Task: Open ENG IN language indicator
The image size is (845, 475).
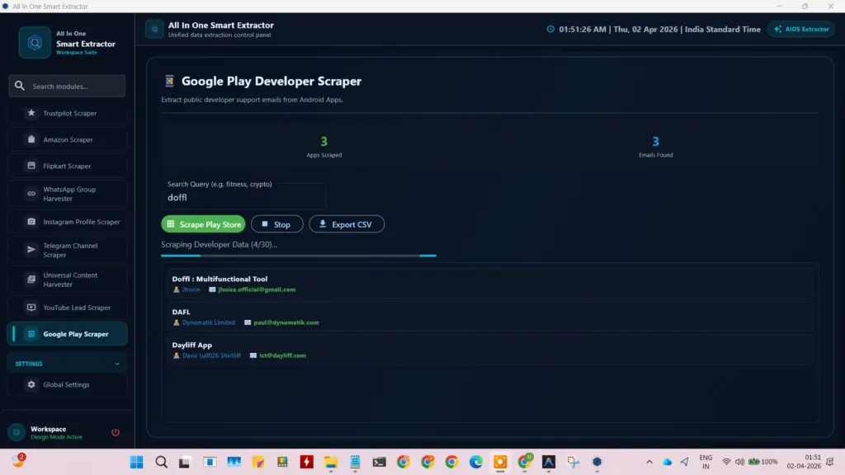Action: (x=706, y=462)
